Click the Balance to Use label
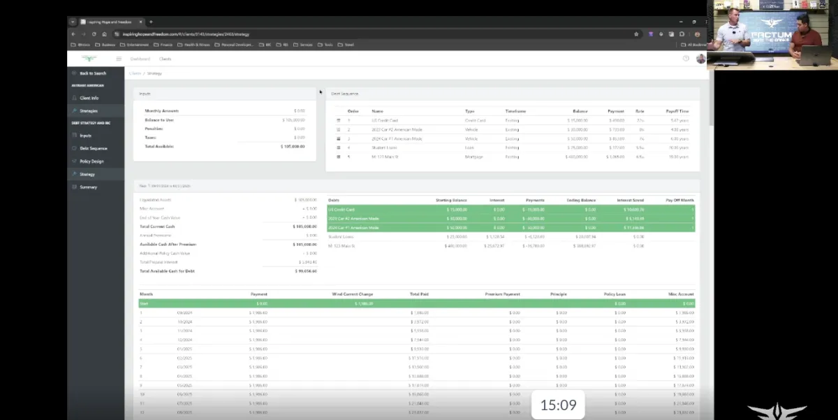This screenshot has height=420, width=838. pos(160,120)
